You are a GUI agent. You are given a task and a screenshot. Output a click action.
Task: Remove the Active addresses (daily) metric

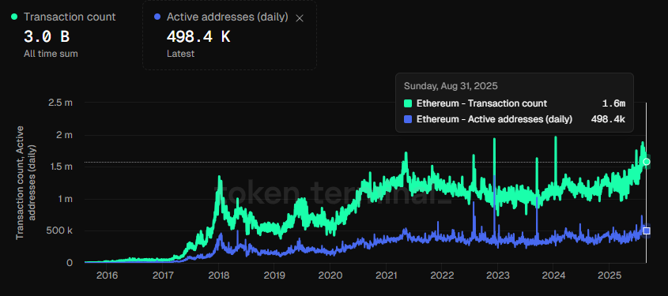[300, 18]
